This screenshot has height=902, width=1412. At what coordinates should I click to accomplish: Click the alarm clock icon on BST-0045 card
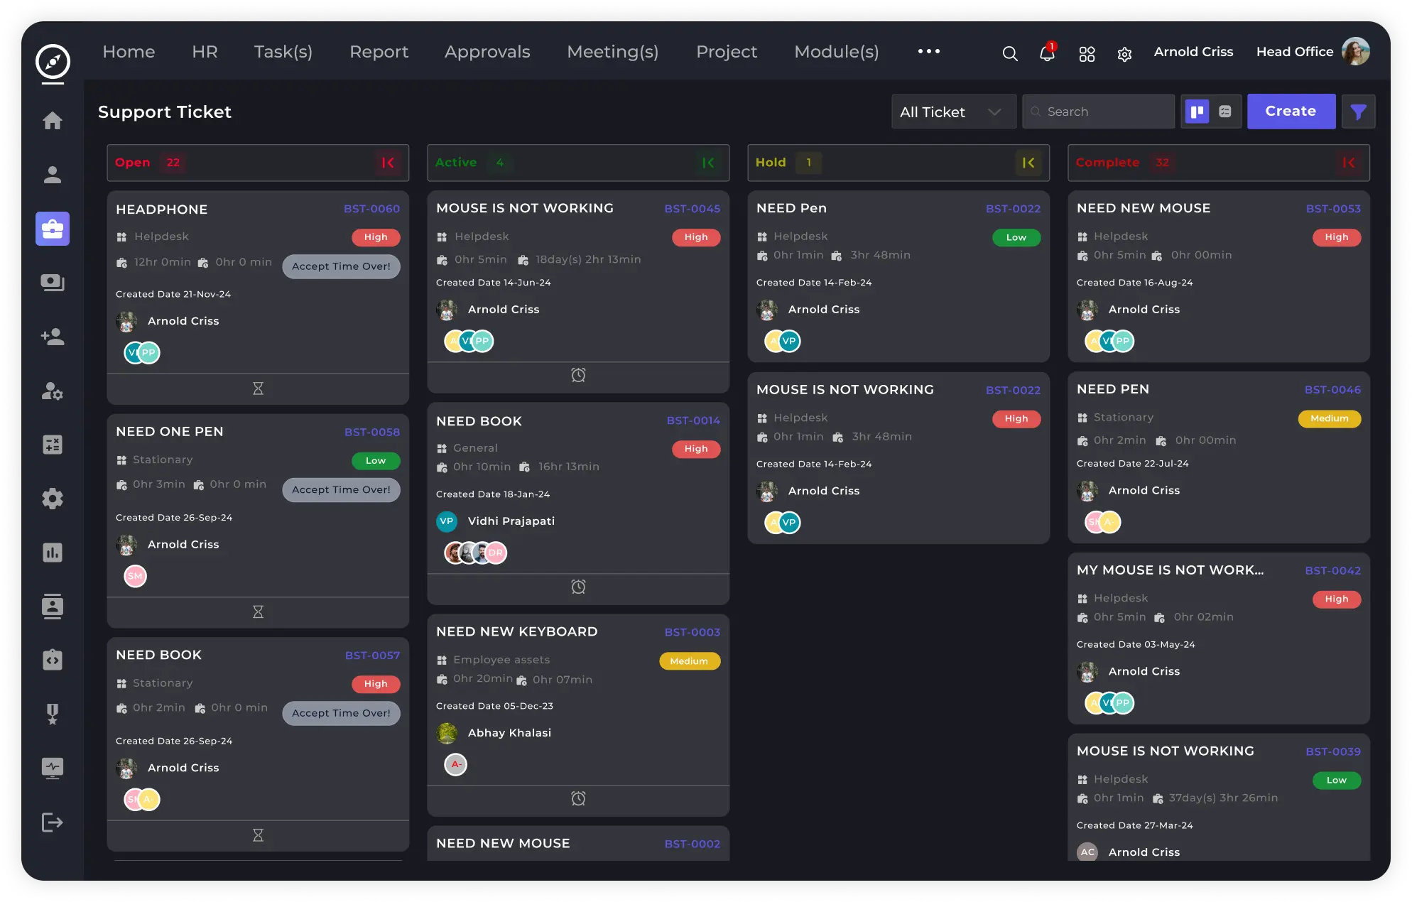[578, 375]
